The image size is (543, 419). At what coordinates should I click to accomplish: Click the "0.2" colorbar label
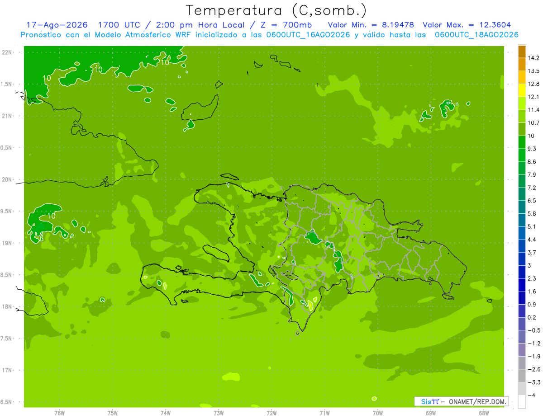point(532,317)
